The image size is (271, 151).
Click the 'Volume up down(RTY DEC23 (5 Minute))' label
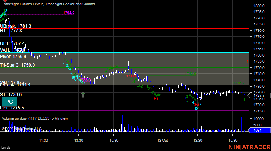pyautogui.click(x=35, y=118)
